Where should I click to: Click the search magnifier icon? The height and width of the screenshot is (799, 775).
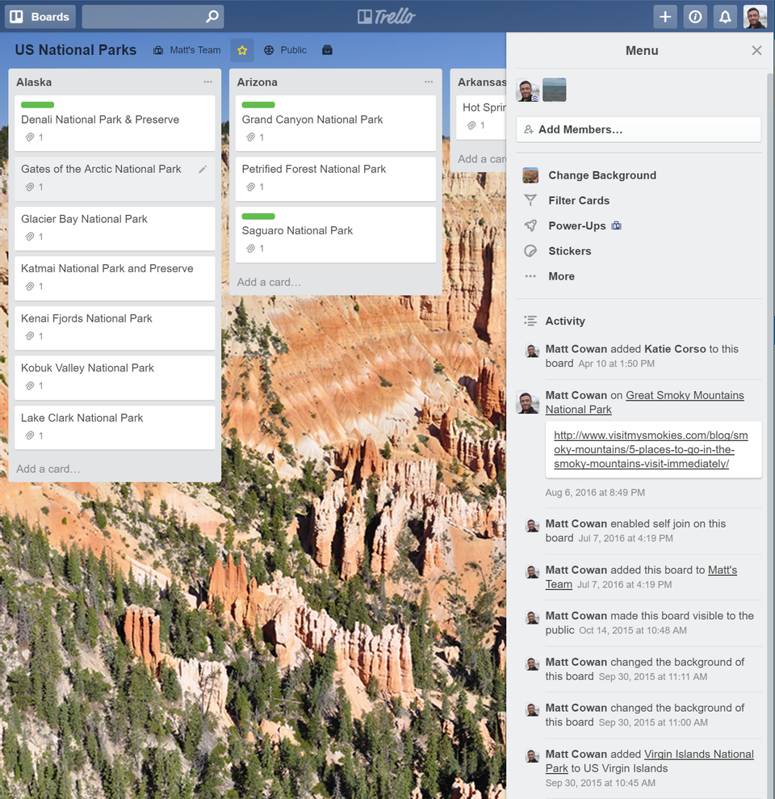pos(212,16)
